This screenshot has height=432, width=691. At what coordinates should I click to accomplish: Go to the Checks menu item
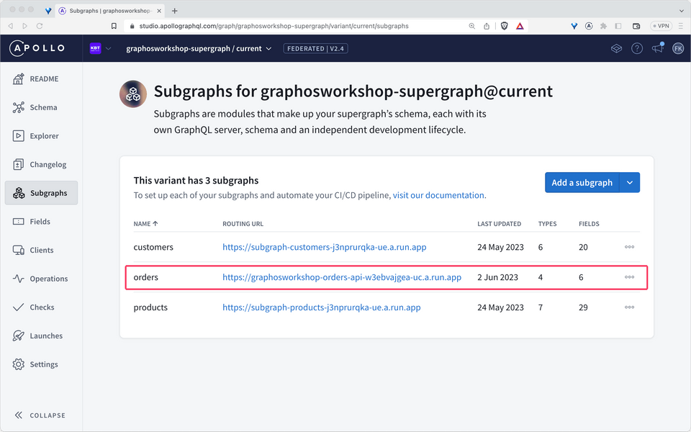(x=42, y=307)
